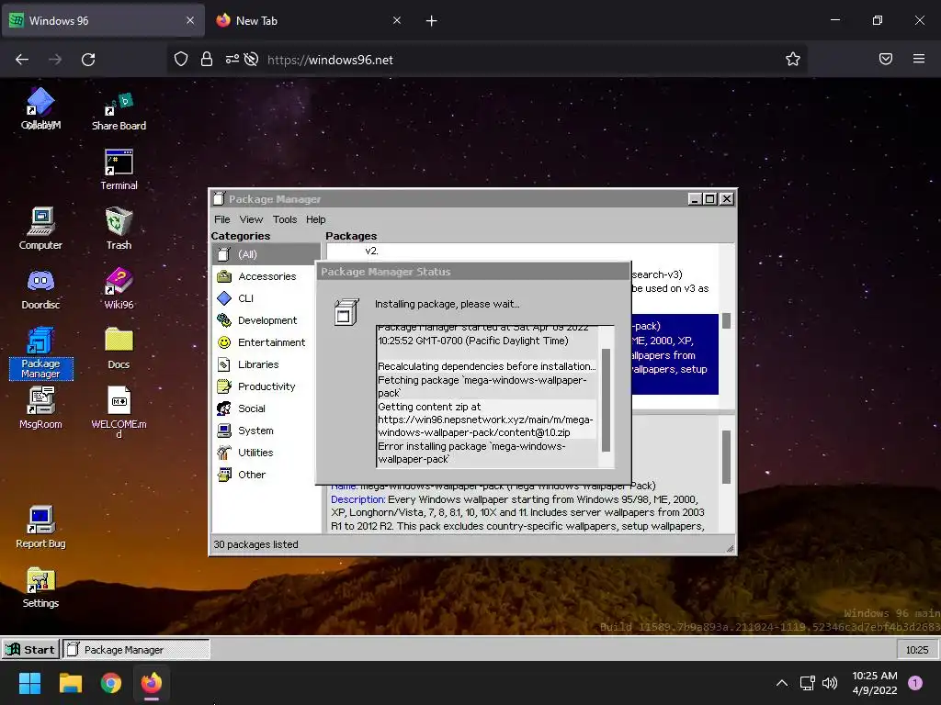Reload the current page

pos(88,60)
